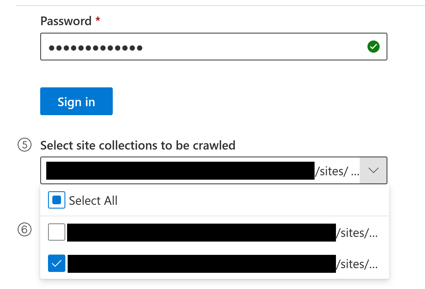Uncheck the second site collection checkbox

coord(57,263)
